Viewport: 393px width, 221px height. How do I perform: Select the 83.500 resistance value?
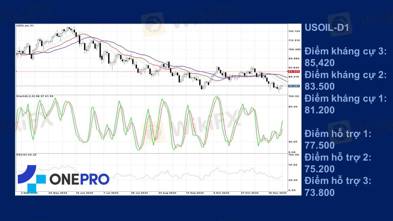pos(320,87)
